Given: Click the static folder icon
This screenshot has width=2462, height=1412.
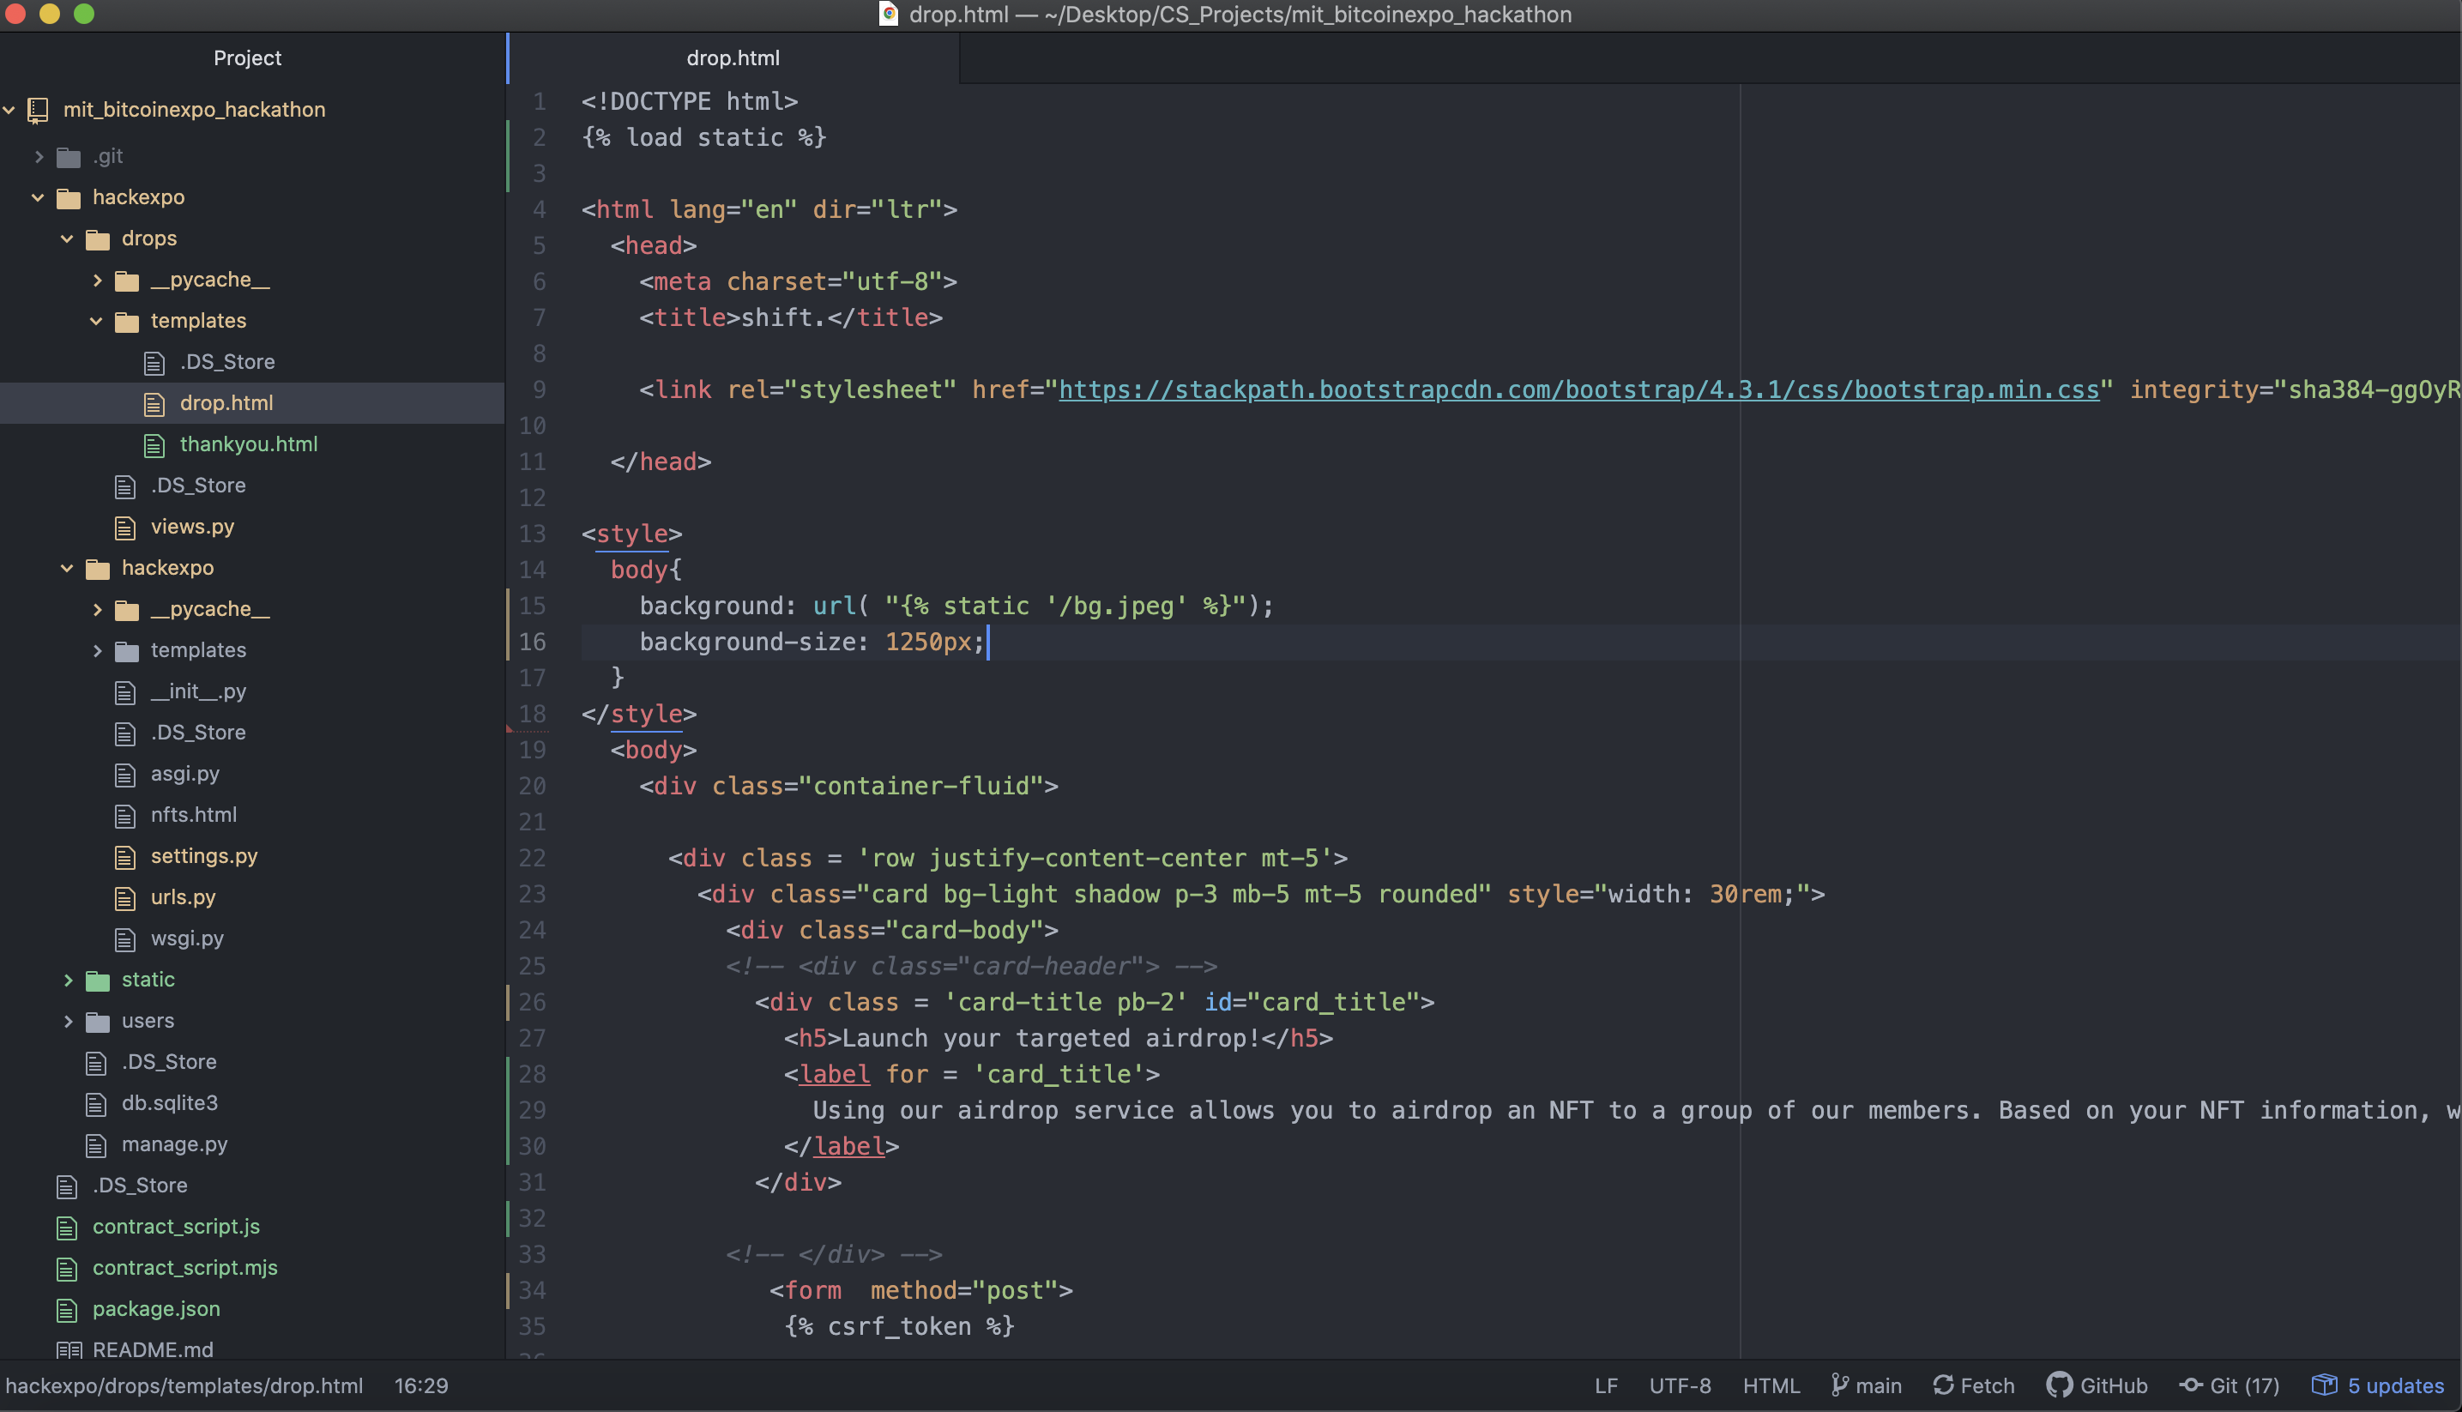Looking at the screenshot, I should [x=97, y=980].
